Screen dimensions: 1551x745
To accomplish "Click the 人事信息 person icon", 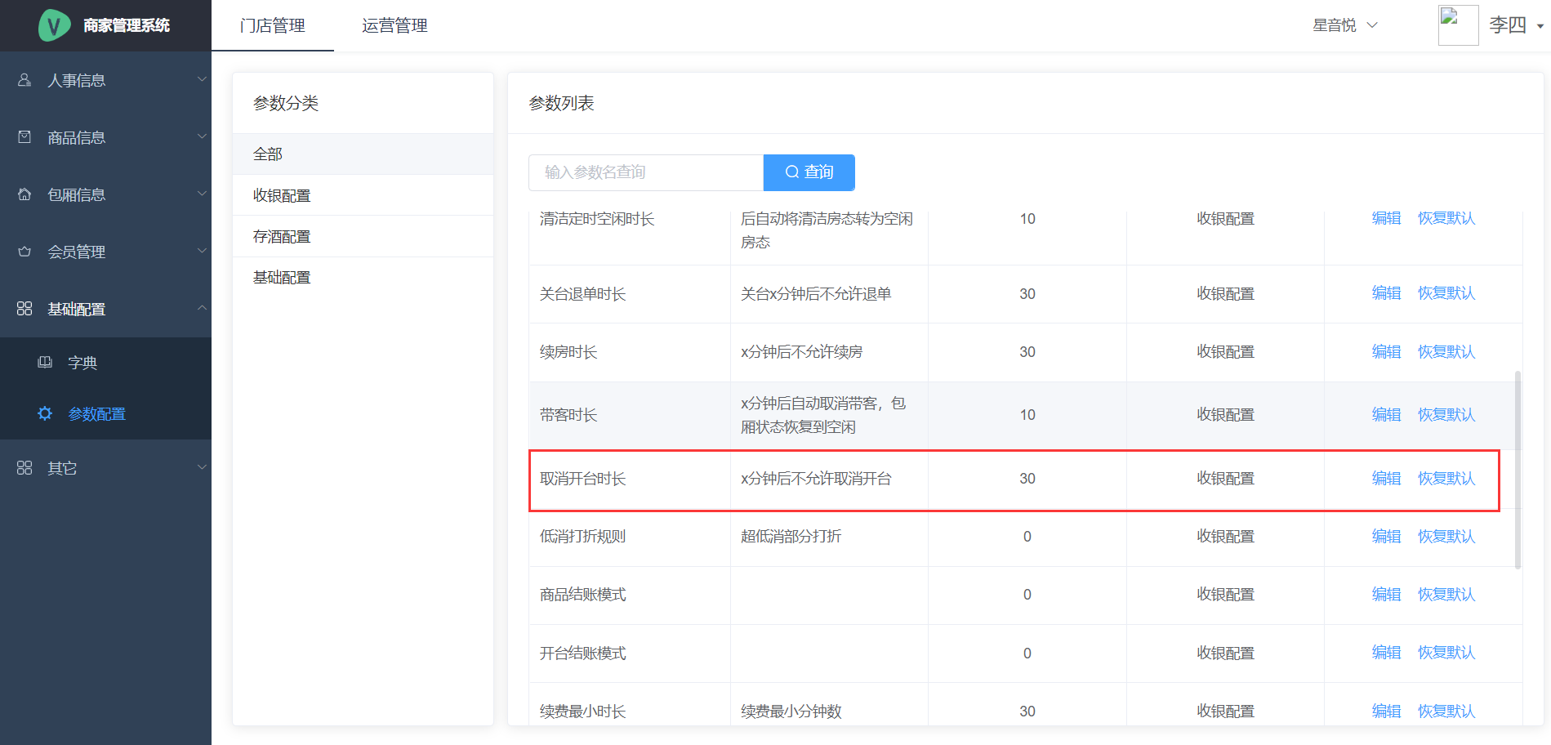I will point(25,80).
